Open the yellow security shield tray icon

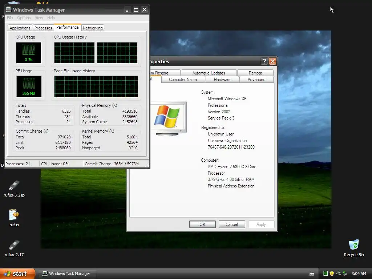tap(332, 274)
